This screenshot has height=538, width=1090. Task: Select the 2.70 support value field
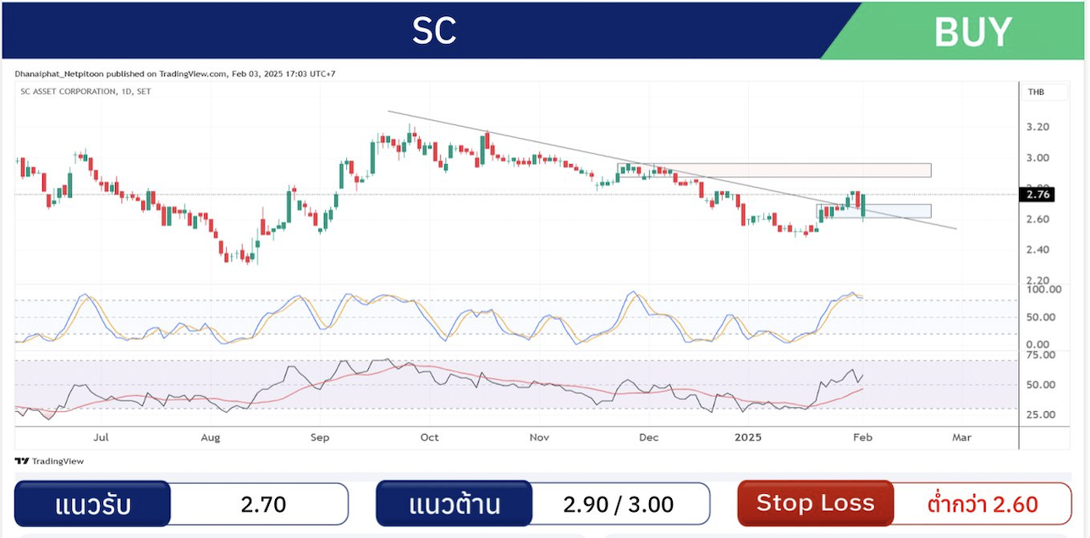(x=263, y=504)
